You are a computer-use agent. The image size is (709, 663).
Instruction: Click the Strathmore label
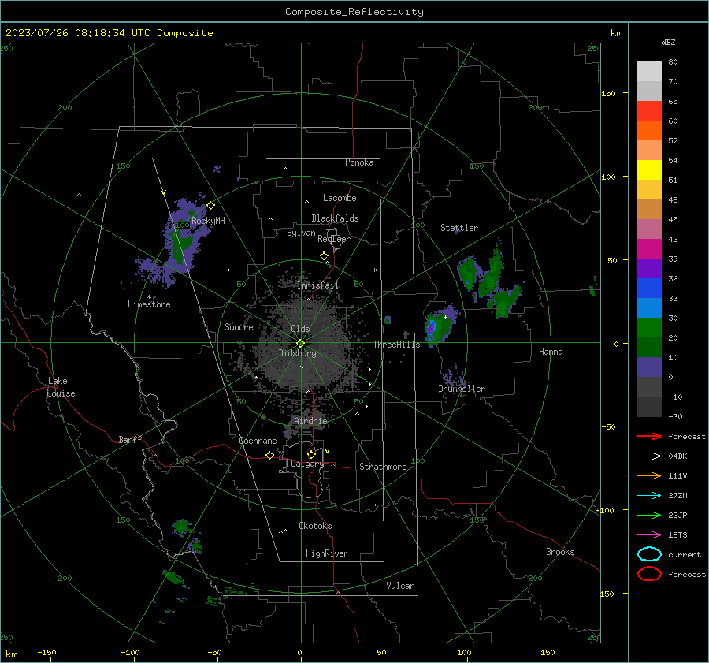click(x=384, y=467)
